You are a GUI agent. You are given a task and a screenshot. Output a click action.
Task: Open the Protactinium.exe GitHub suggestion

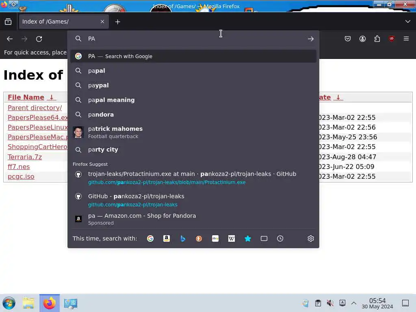193,178
